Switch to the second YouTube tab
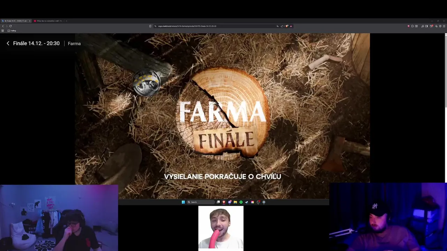The height and width of the screenshot is (251, 447). pos(48,21)
